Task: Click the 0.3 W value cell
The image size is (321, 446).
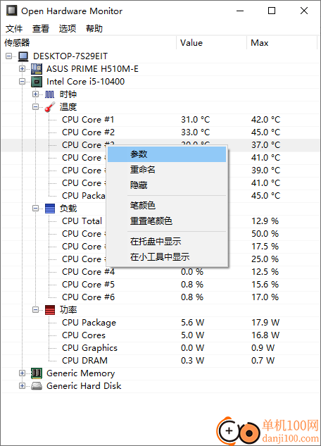Action: tap(193, 360)
